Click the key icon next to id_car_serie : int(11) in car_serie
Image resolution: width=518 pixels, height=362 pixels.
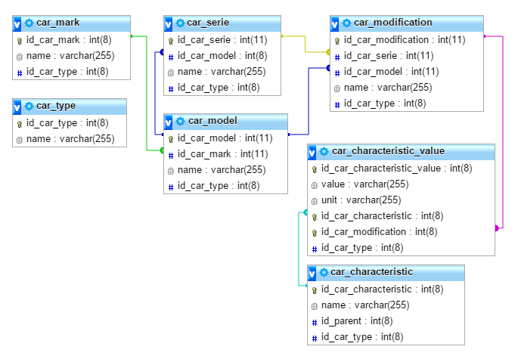[171, 41]
